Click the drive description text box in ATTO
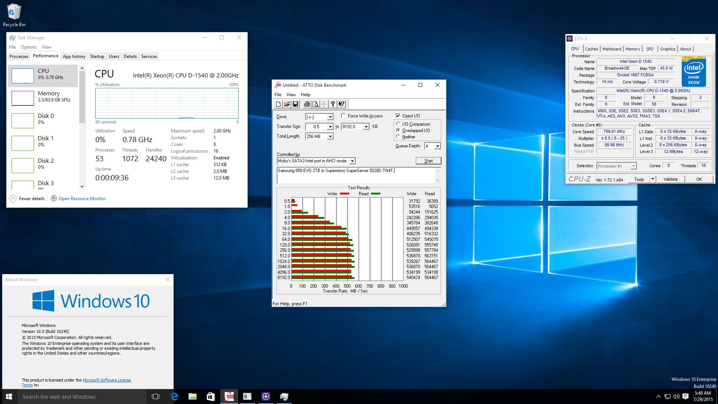Viewport: 718px width, 404px height. (x=355, y=175)
